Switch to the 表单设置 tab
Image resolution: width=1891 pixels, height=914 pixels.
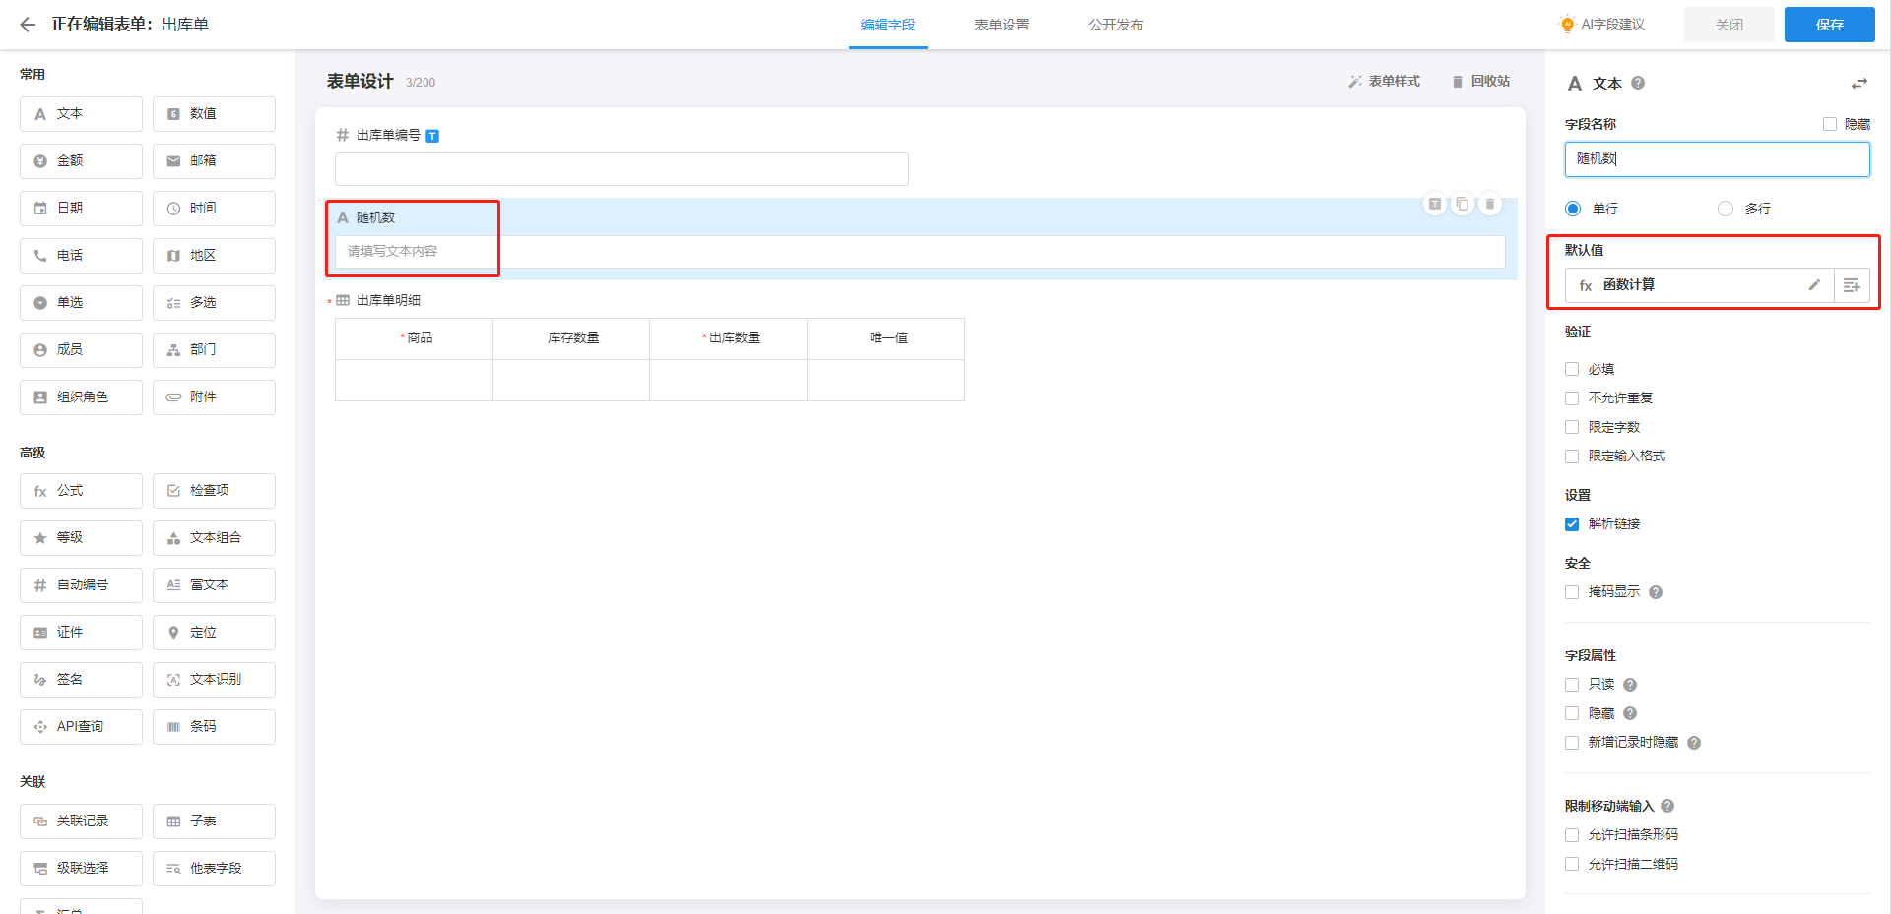point(1002,25)
